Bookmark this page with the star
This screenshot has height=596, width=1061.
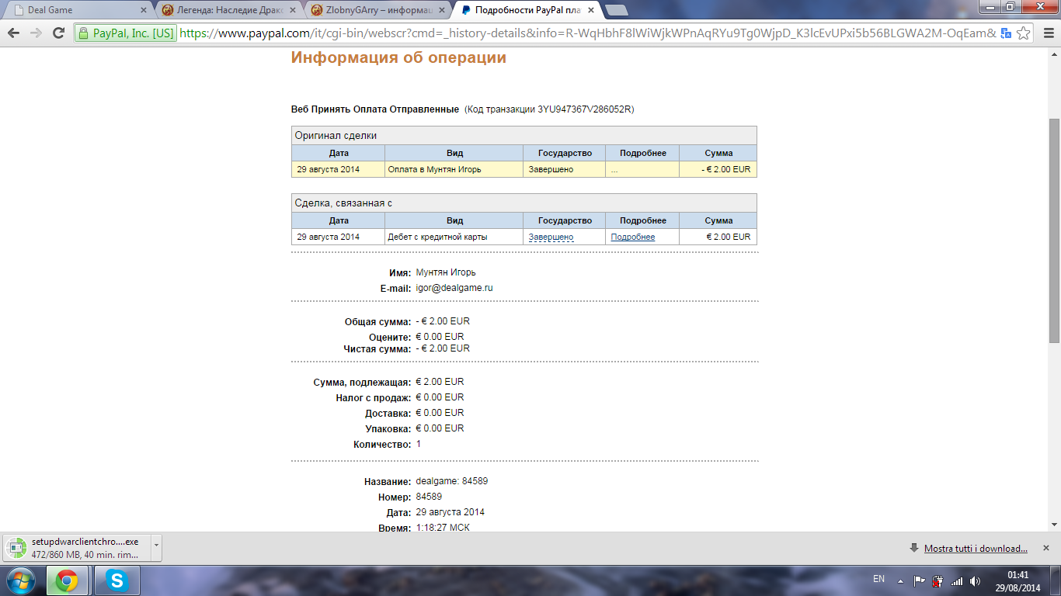tap(1024, 33)
